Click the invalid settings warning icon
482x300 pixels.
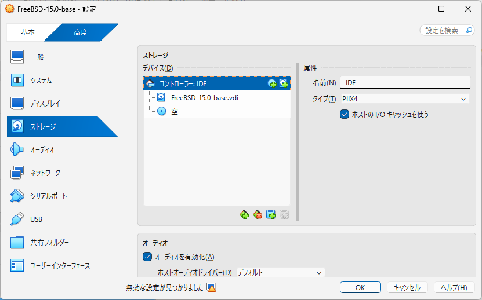point(211,288)
